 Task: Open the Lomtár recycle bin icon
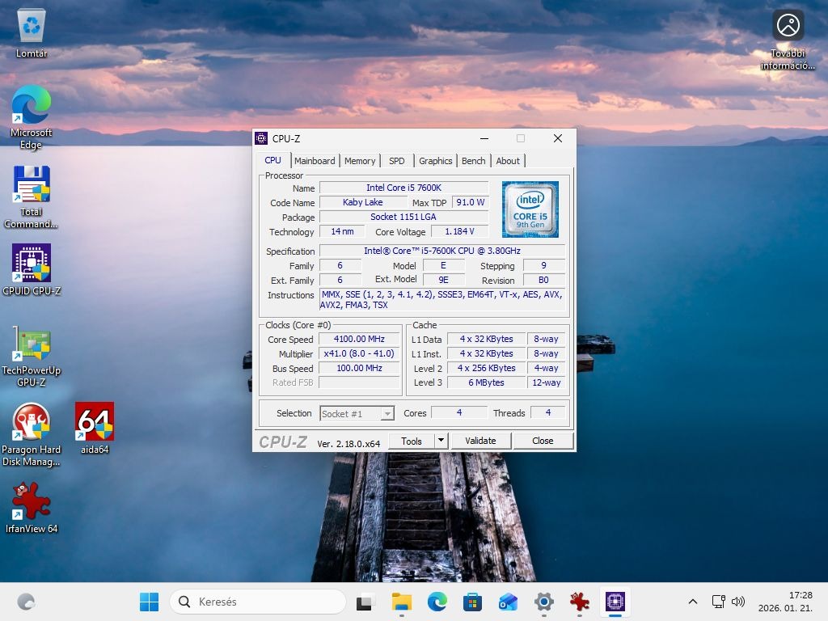[32, 32]
